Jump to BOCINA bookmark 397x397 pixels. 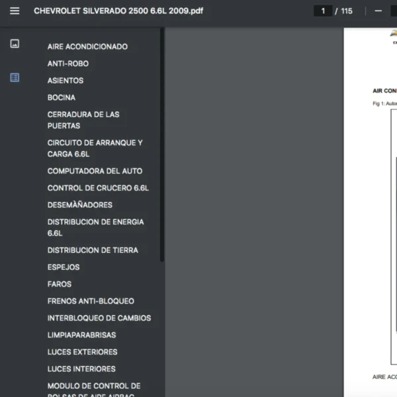tap(62, 97)
